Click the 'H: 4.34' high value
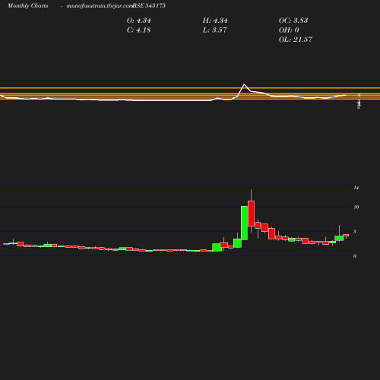 (x=215, y=21)
